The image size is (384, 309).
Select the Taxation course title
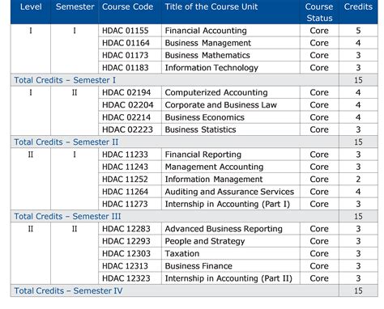(182, 254)
